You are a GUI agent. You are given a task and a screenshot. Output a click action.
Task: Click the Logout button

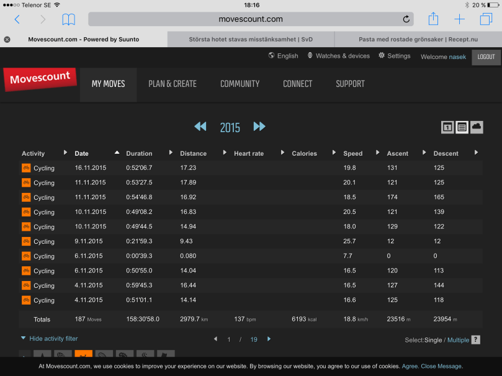point(486,56)
